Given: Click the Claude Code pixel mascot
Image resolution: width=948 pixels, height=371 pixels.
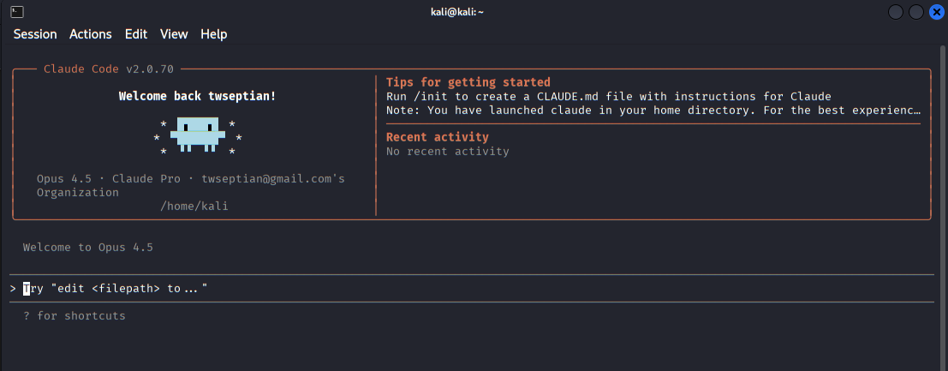Looking at the screenshot, I should point(197,135).
